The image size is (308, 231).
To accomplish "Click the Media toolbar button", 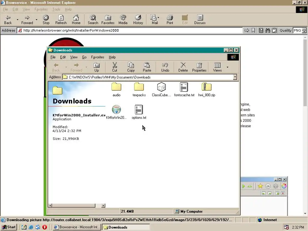I will tap(123, 20).
